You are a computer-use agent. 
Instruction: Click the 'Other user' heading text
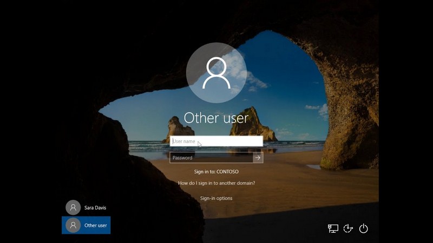(x=216, y=117)
